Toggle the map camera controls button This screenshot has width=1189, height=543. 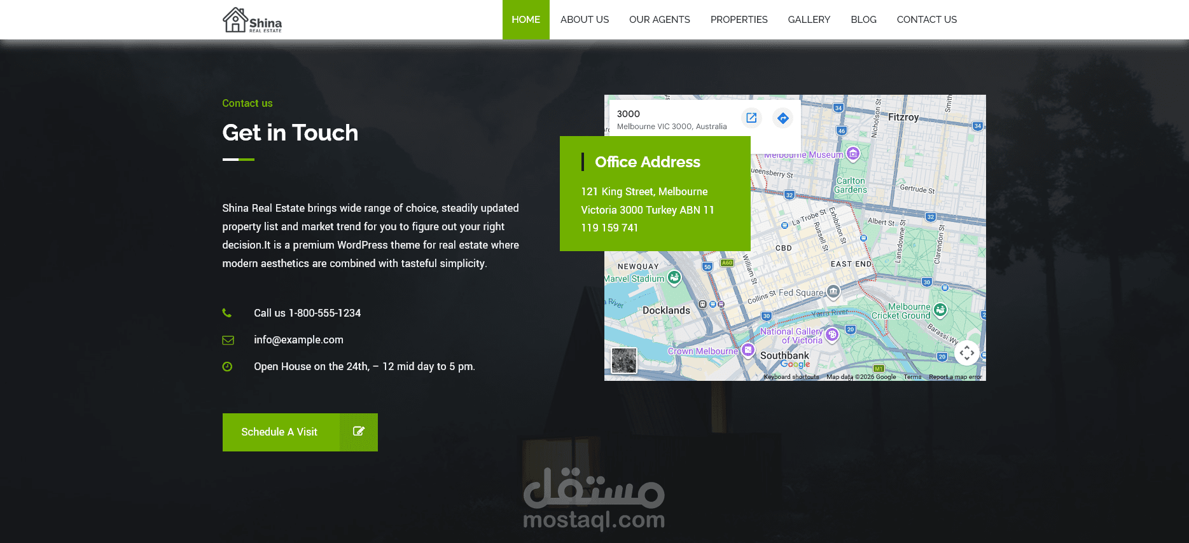coord(967,352)
